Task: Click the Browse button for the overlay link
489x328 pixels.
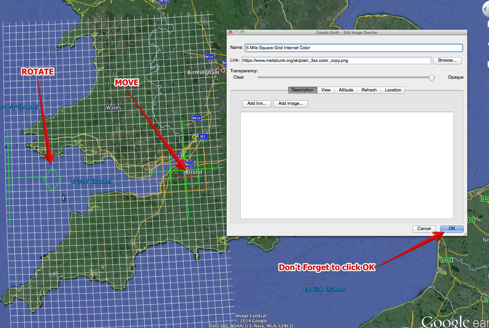Action: (447, 61)
